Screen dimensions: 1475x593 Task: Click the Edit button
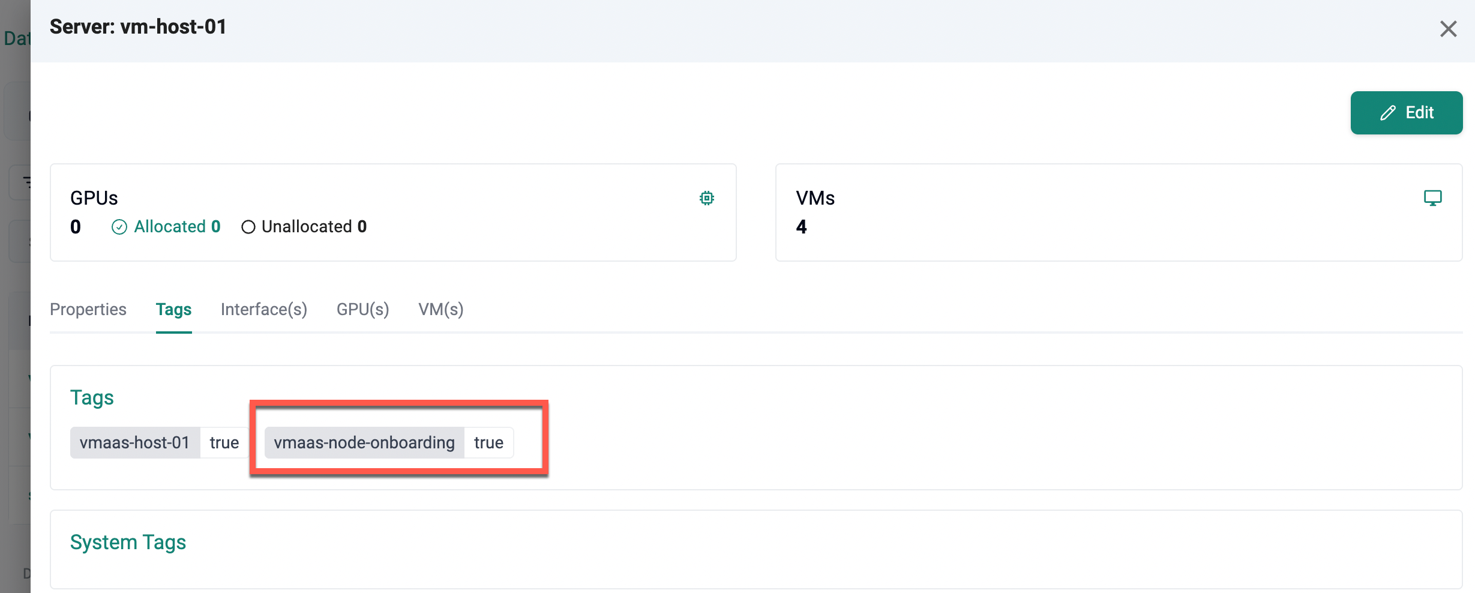click(1406, 113)
